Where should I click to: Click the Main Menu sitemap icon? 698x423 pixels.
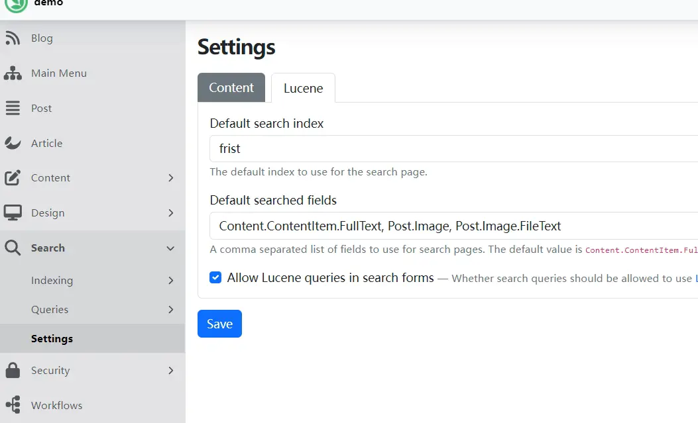tap(13, 73)
